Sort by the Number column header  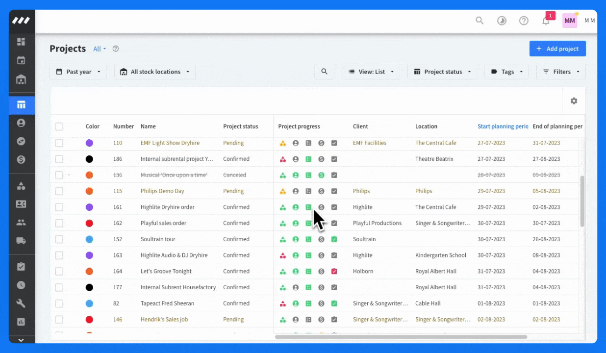(x=124, y=126)
